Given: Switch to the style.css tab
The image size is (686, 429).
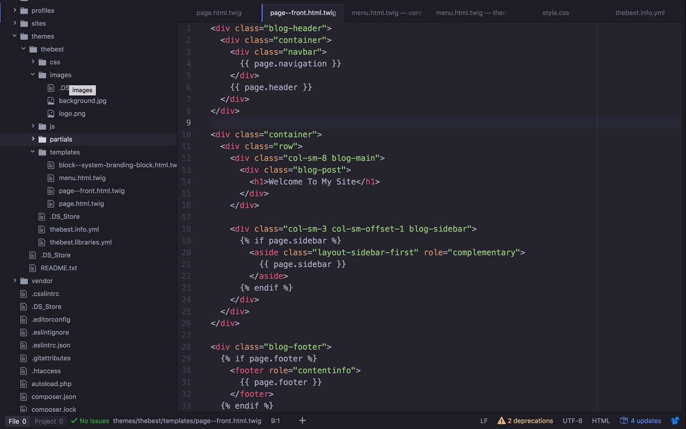Looking at the screenshot, I should pyautogui.click(x=555, y=12).
